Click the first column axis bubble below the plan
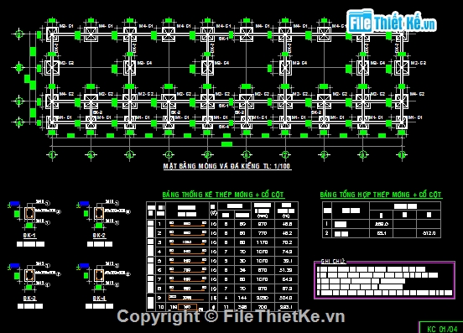463x333 pixels. pyautogui.click(x=52, y=154)
